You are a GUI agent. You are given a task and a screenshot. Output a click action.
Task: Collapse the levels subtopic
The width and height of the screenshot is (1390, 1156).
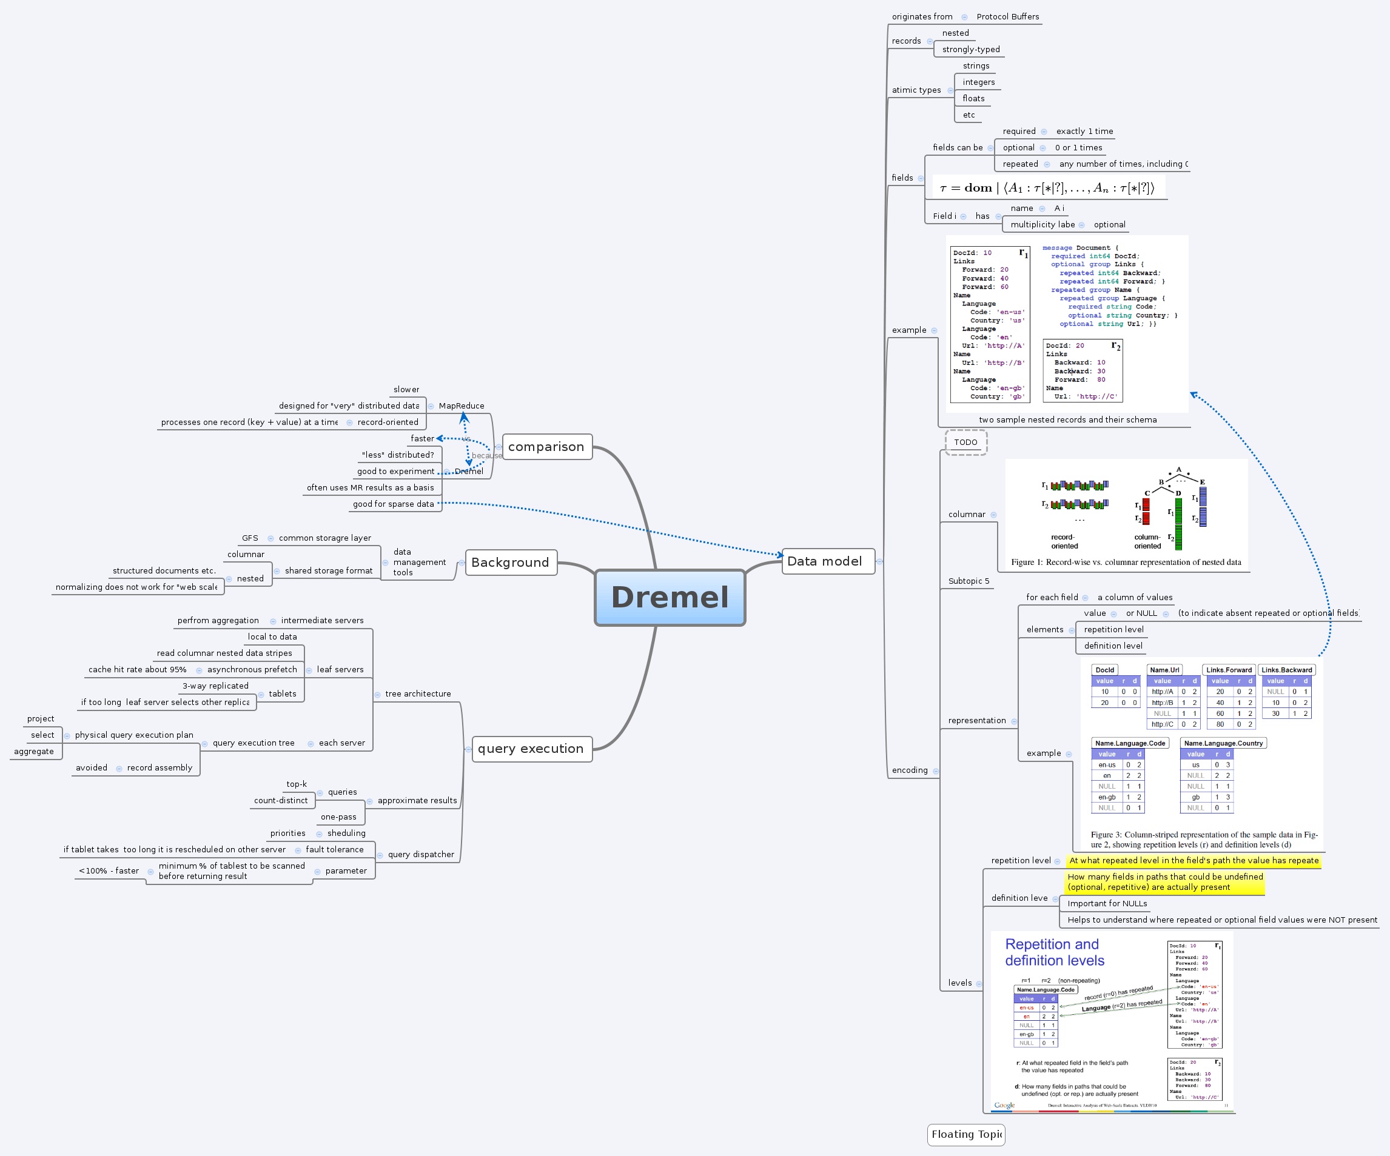coord(979,983)
